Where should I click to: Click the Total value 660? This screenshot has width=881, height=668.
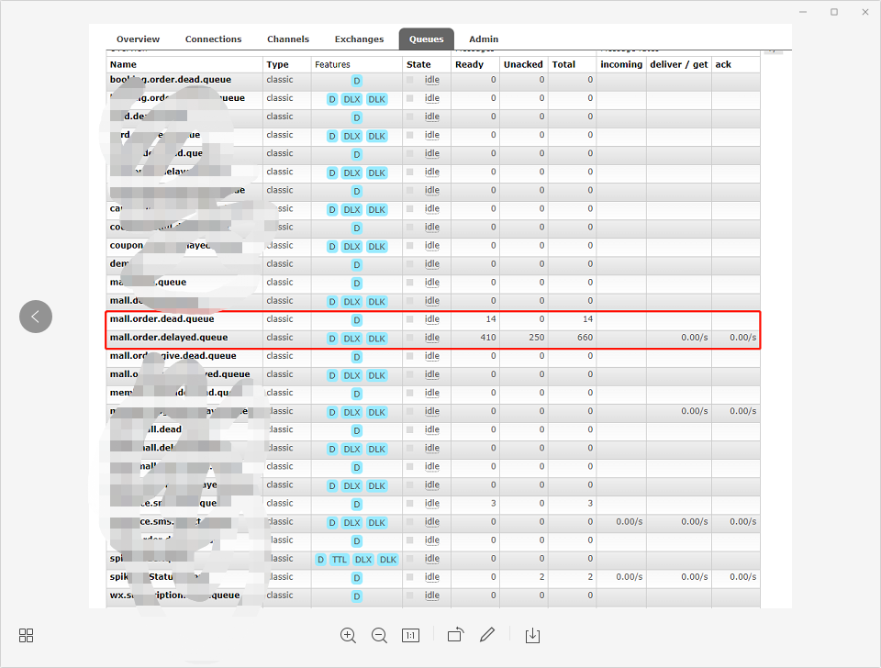coord(585,338)
